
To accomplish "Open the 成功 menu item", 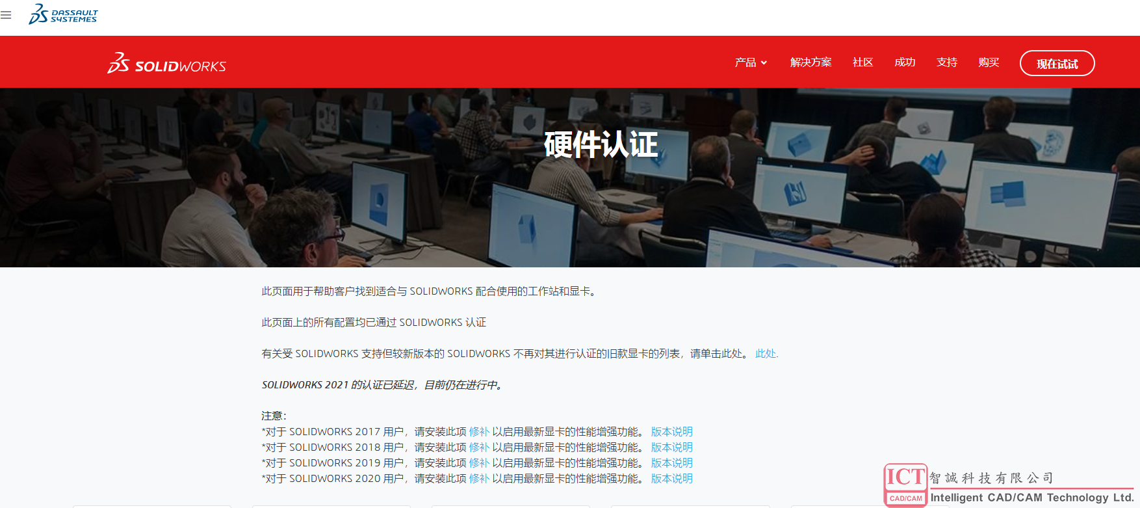I will 905,62.
